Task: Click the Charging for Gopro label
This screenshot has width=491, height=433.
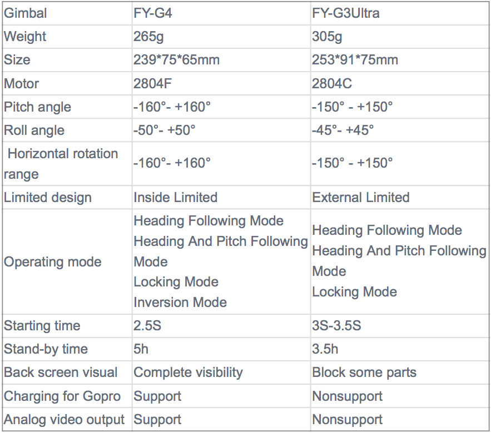Action: (62, 396)
